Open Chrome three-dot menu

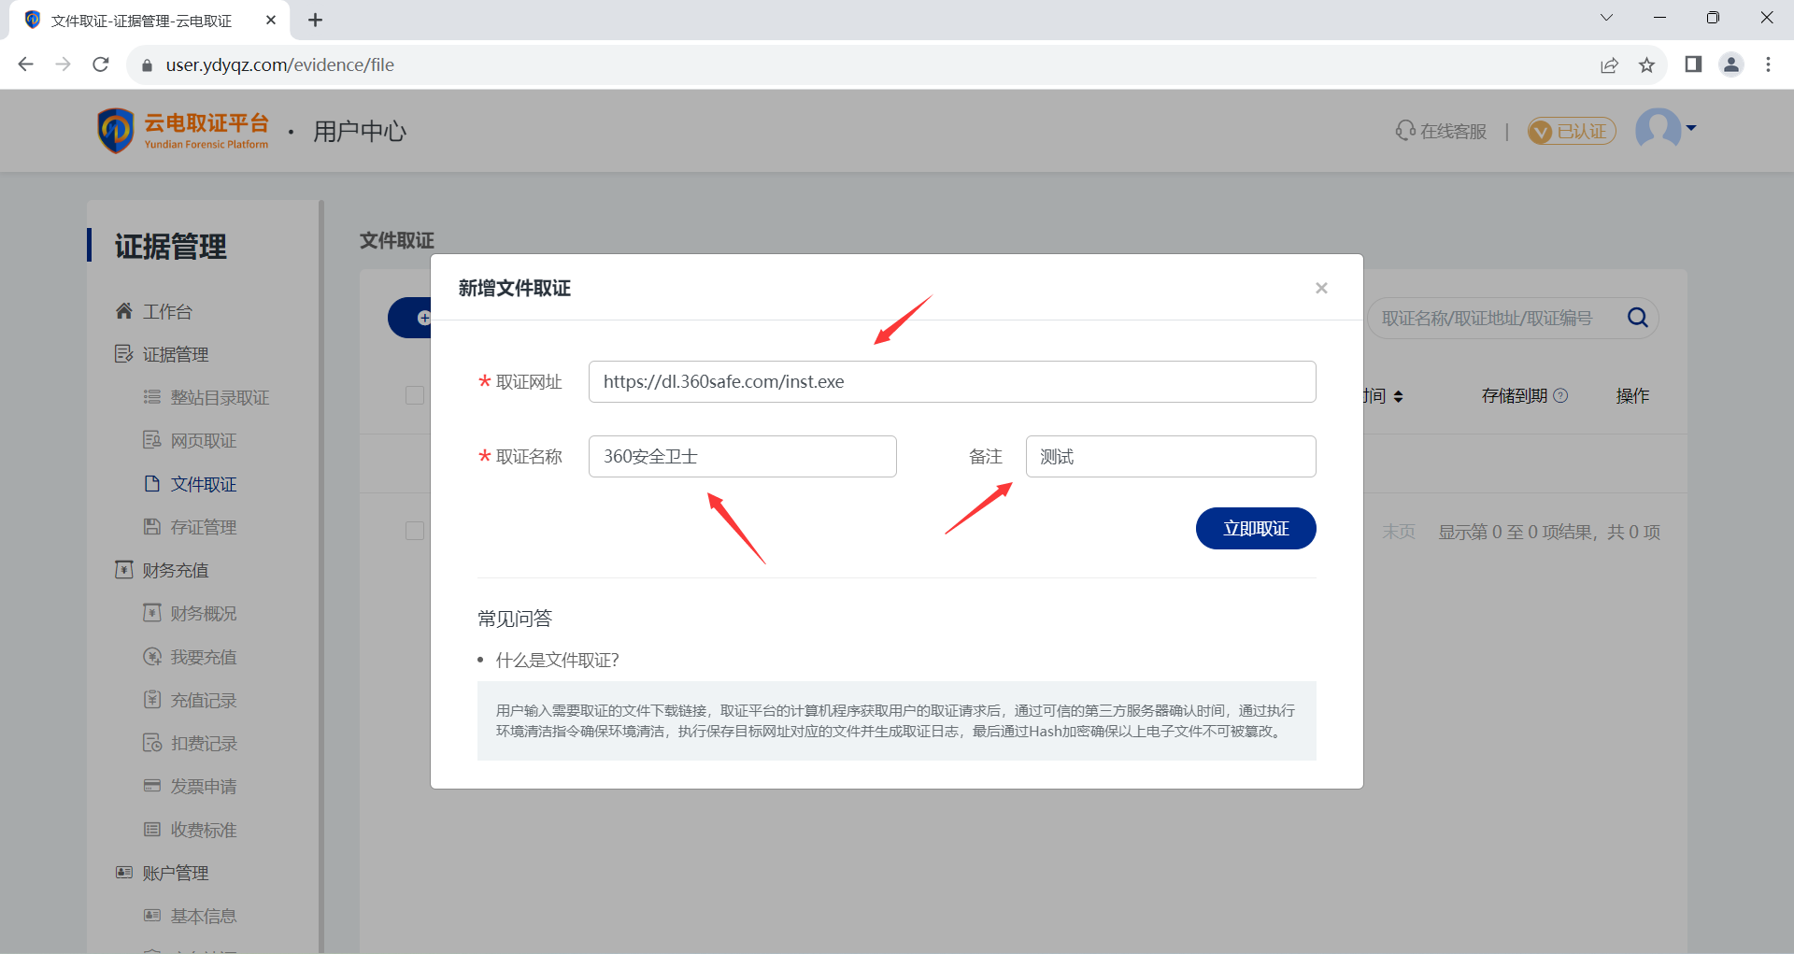click(x=1768, y=64)
